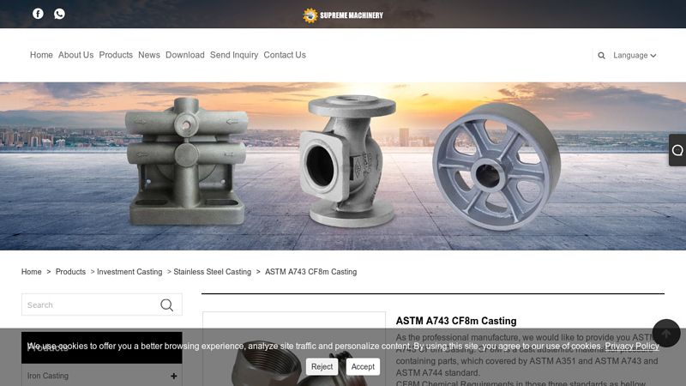This screenshot has height=386, width=686.
Task: Click Products in the breadcrumb
Action: (70, 272)
